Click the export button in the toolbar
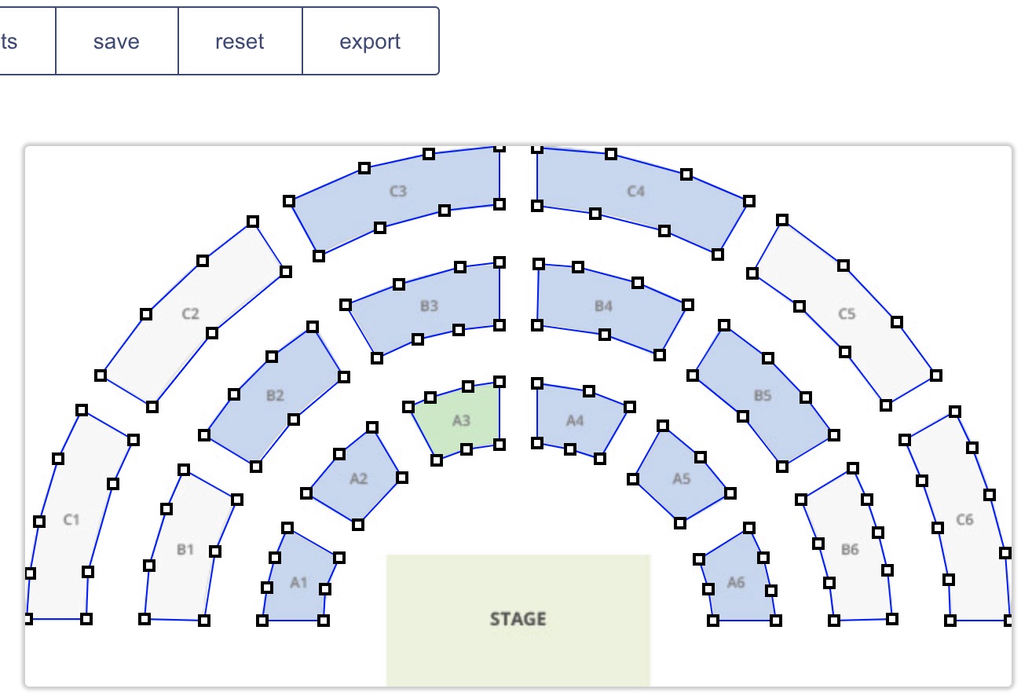Image resolution: width=1032 pixels, height=696 pixels. tap(369, 41)
